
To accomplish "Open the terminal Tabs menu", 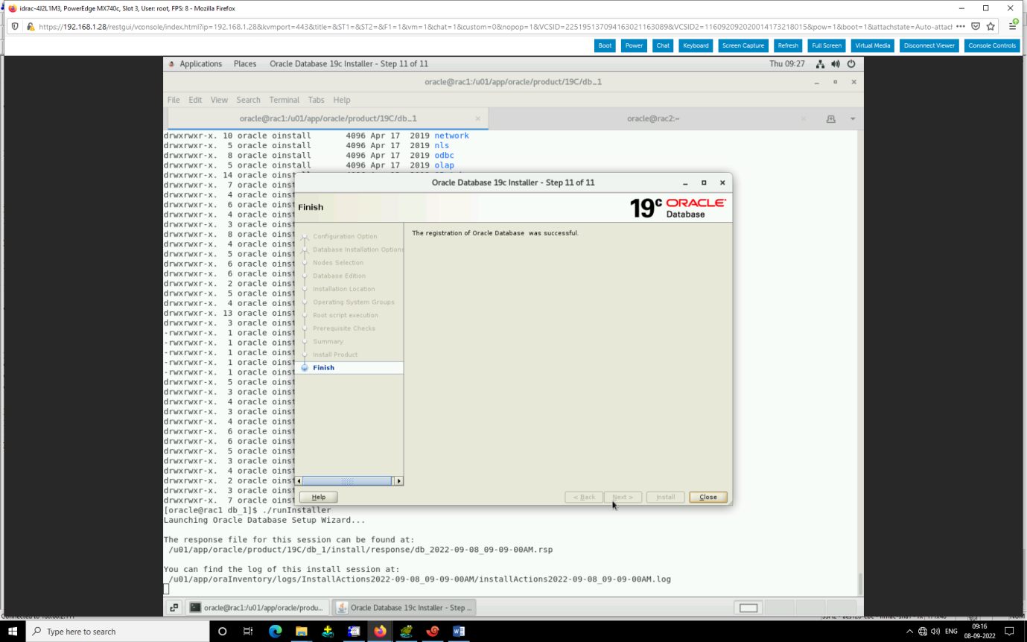I will click(317, 100).
